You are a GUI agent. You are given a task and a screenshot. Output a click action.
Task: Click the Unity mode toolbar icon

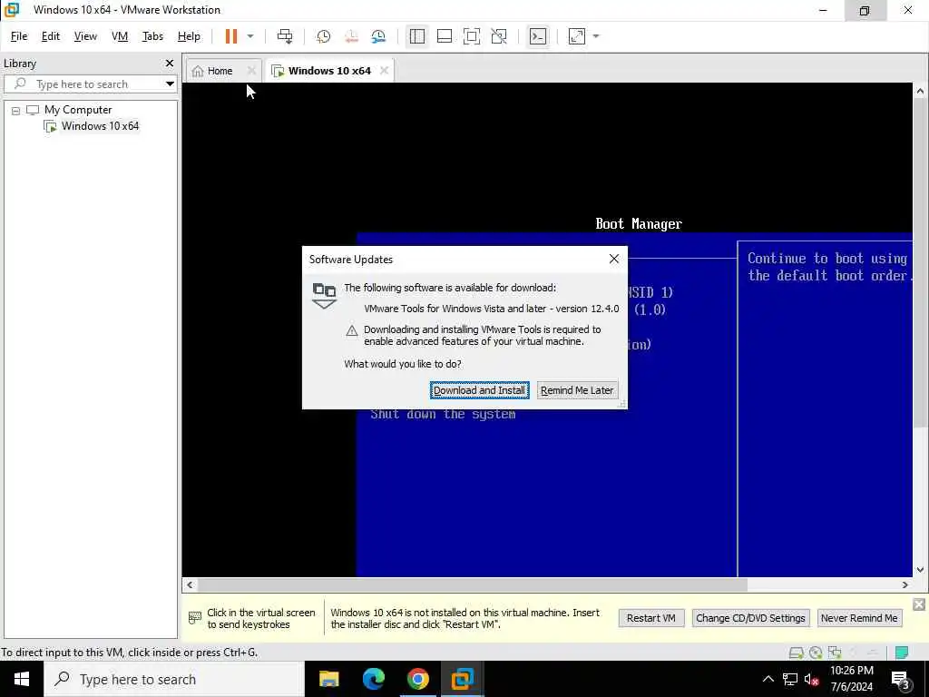click(499, 36)
